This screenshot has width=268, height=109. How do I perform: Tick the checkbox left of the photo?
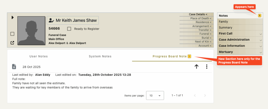click(x=12, y=34)
